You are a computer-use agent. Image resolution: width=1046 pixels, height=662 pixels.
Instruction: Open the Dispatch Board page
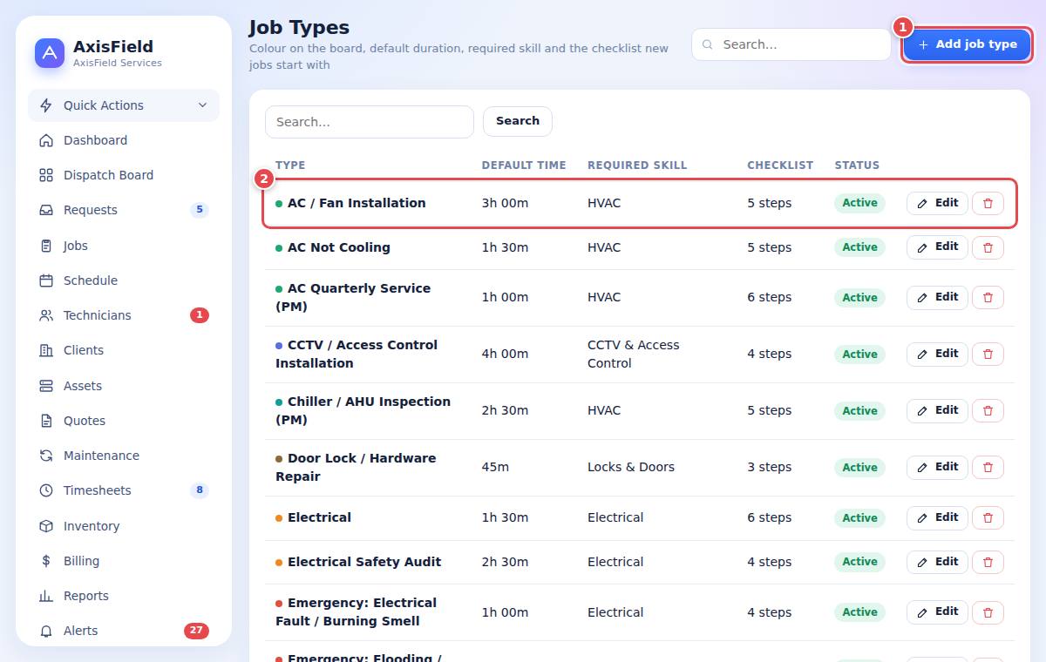[124, 175]
